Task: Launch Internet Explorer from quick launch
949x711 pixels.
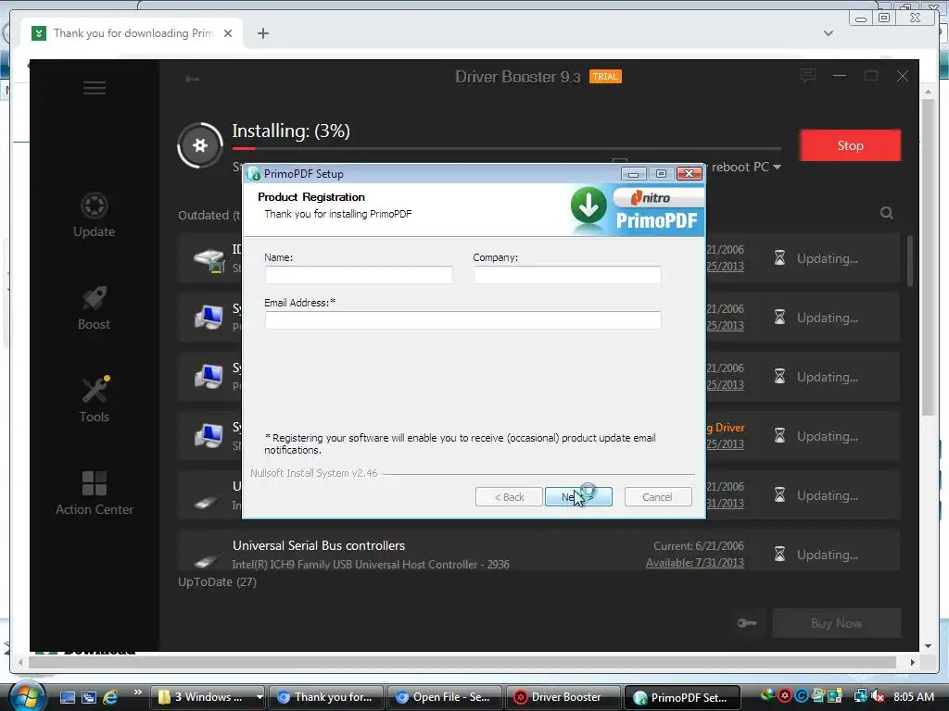Action: [111, 697]
